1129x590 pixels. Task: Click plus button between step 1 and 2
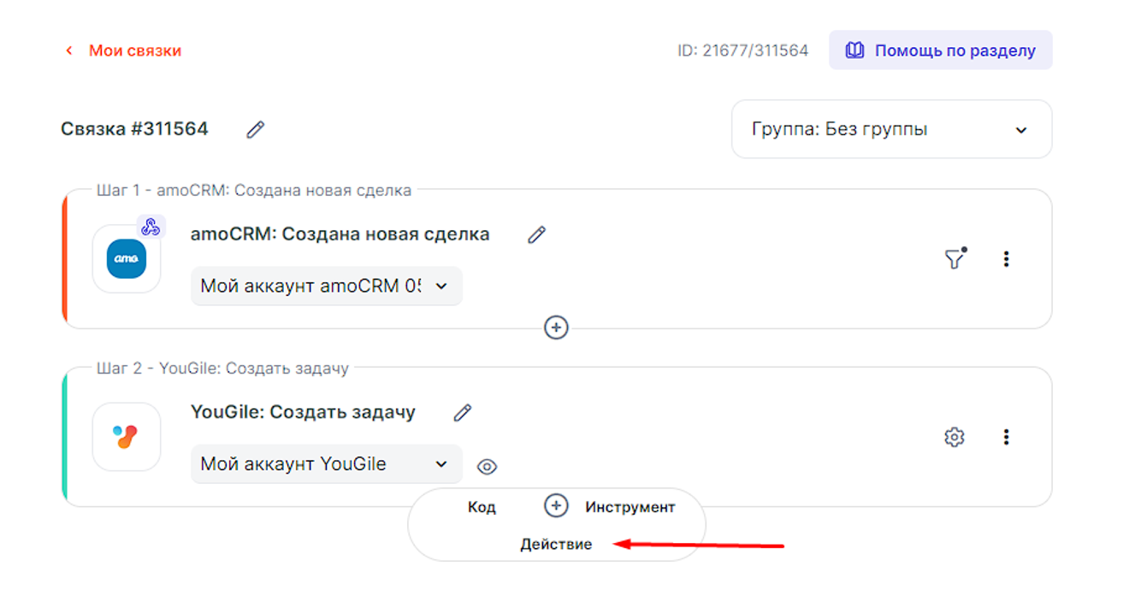(556, 327)
